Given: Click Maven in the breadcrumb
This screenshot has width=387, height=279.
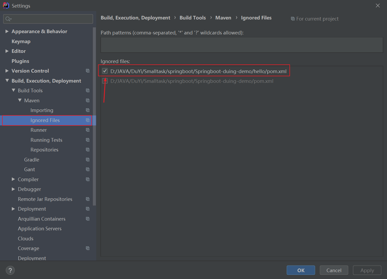Looking at the screenshot, I should pos(223,18).
